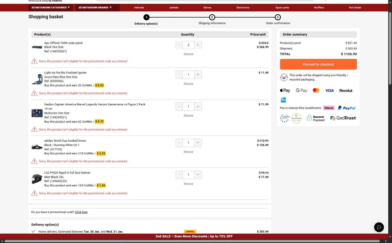The width and height of the screenshot is (392, 243).
Task: Click here to enter promotional code
Action: click(81, 212)
